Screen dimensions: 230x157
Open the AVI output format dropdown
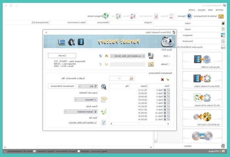pos(88,86)
